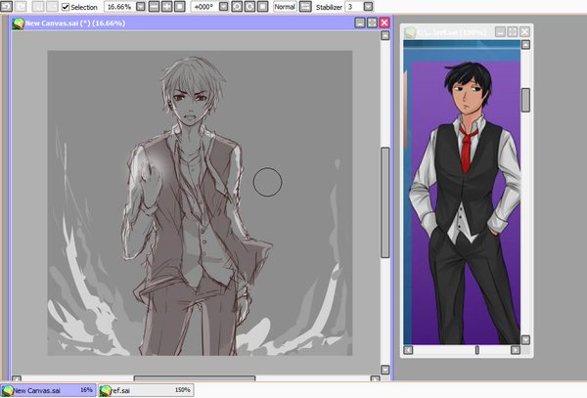Click the Undo arrow icon

[x=6, y=7]
